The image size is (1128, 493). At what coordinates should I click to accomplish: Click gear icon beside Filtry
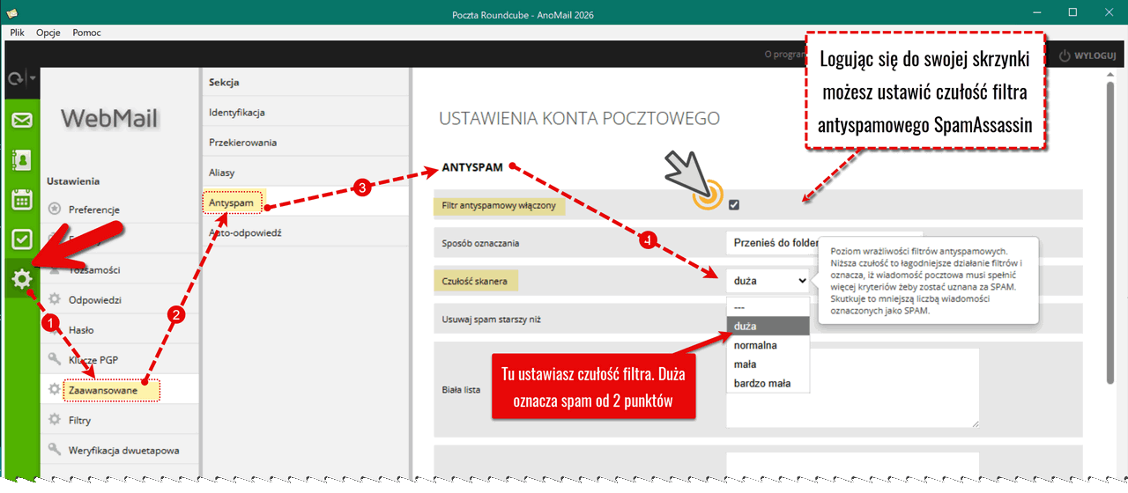coord(55,420)
